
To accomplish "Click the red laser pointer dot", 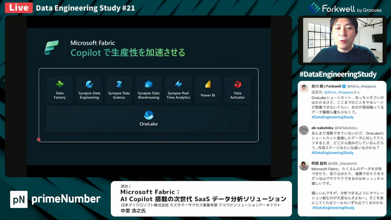I will (x=39, y=139).
